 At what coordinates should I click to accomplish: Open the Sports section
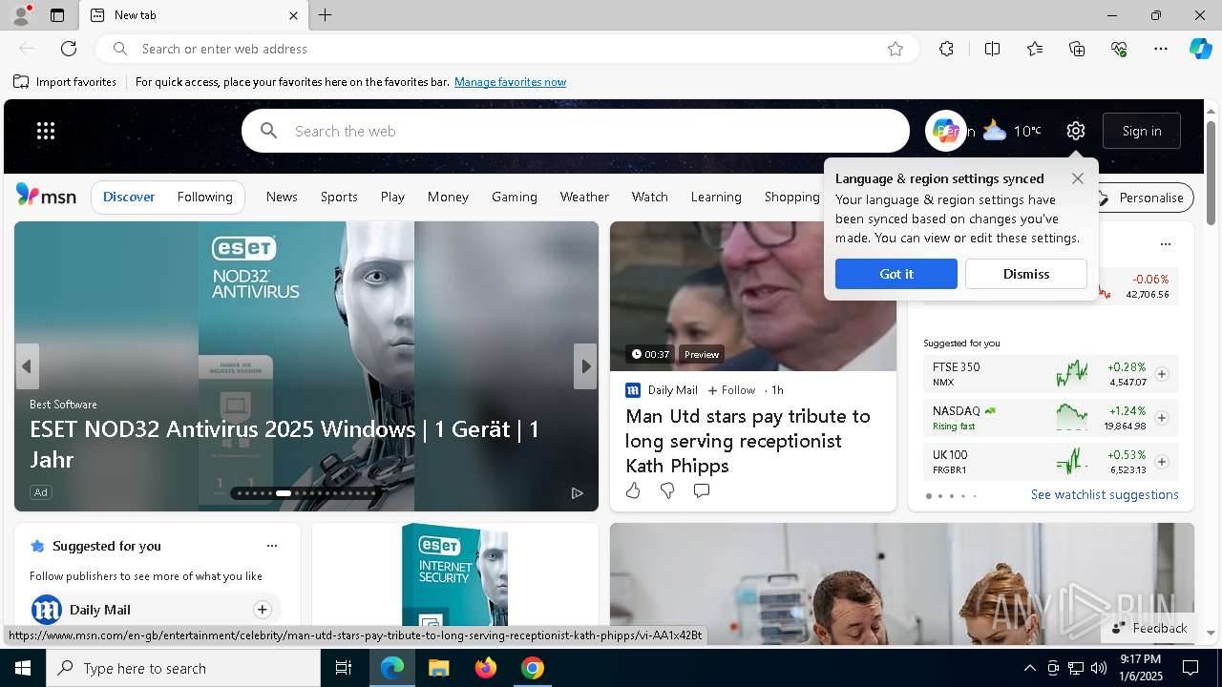click(339, 197)
